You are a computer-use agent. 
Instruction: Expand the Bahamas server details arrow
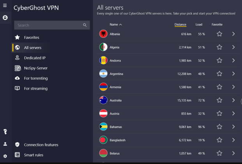point(233,127)
